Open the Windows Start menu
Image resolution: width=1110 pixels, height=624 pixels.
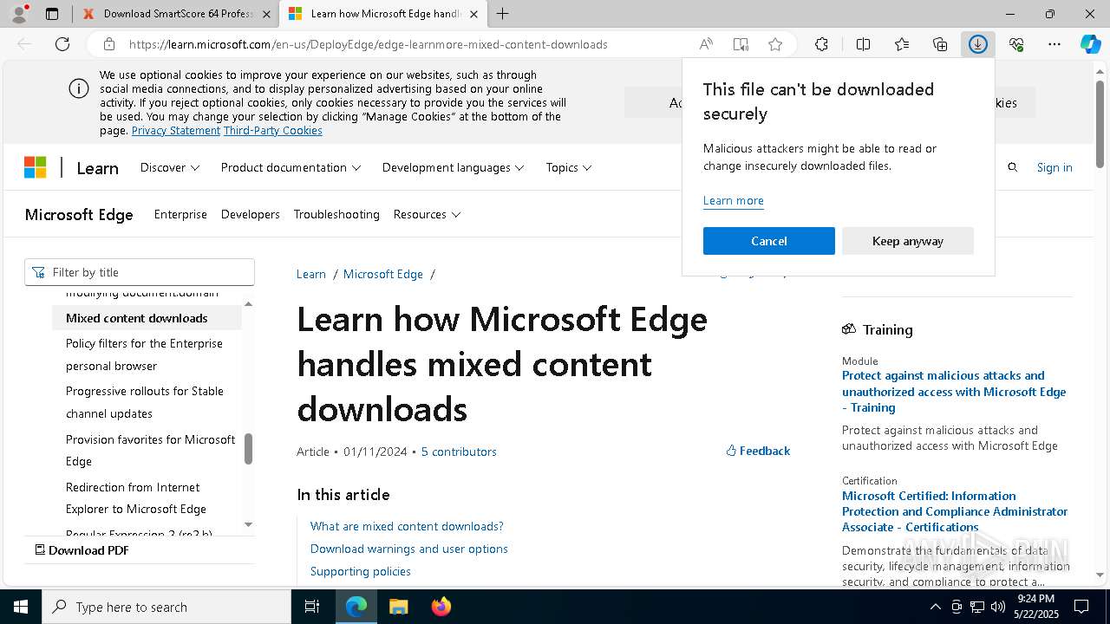tap(21, 607)
